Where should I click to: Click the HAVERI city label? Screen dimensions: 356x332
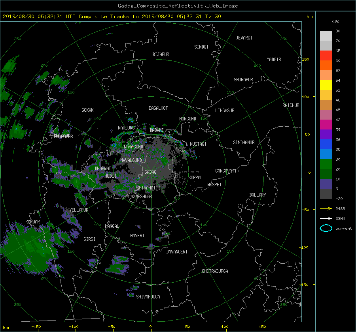pyautogui.click(x=137, y=236)
